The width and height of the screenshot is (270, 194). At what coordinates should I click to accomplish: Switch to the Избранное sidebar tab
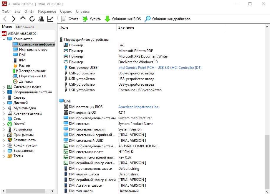(x=25, y=27)
